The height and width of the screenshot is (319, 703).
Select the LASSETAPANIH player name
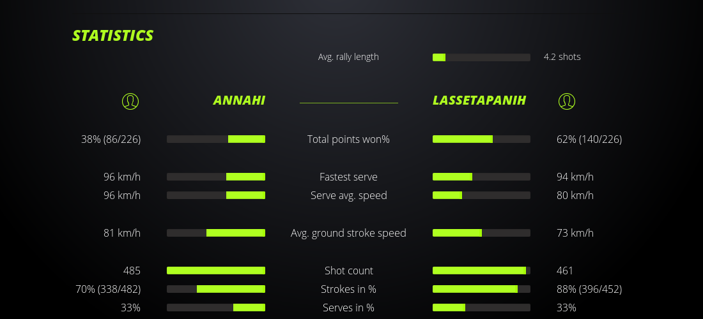(x=479, y=100)
